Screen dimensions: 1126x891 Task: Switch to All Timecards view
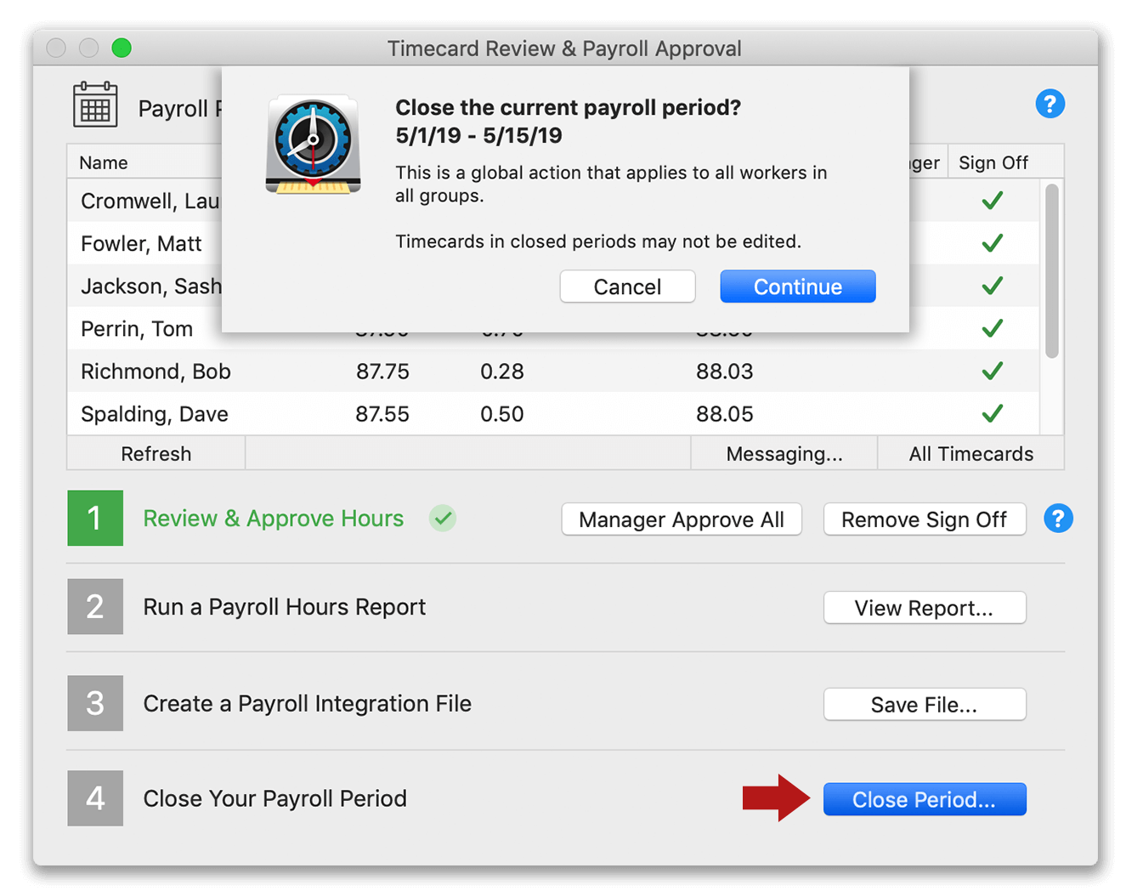pos(970,453)
